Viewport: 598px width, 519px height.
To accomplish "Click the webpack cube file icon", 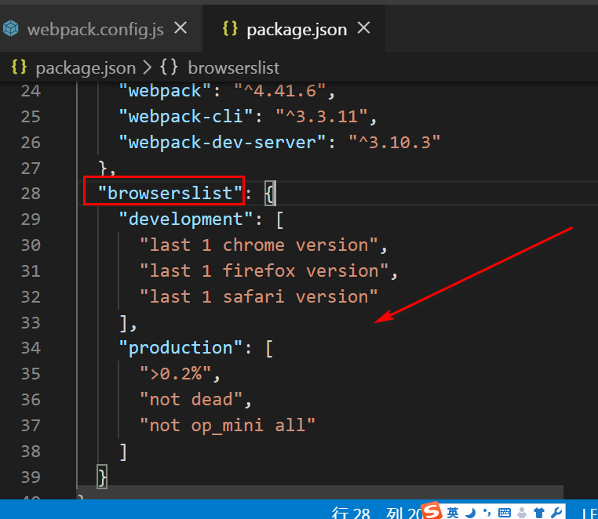I will click(x=11, y=28).
